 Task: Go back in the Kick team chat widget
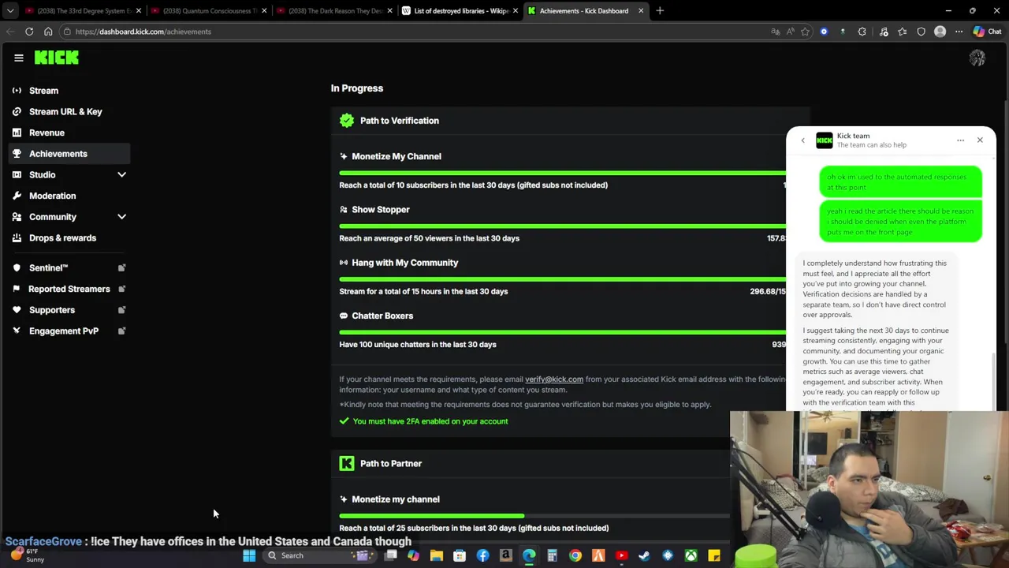tap(802, 140)
